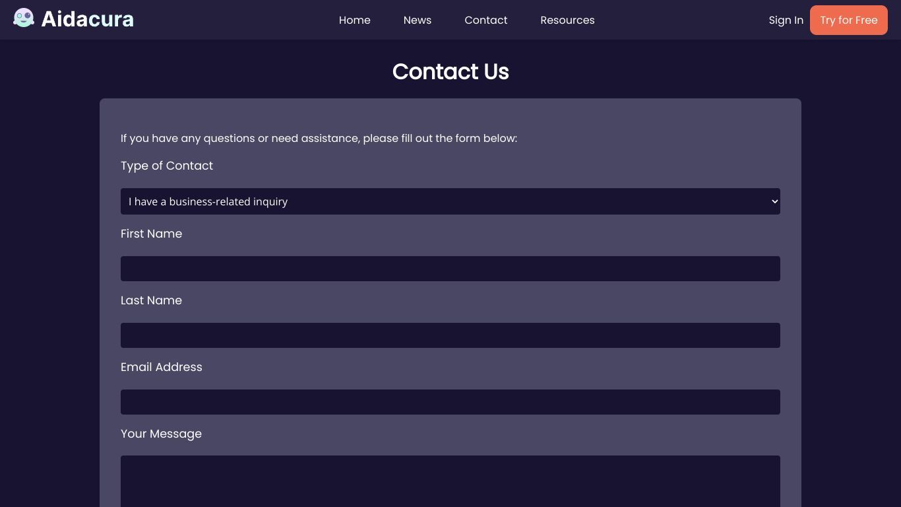Click the Try for Free button
901x507 pixels.
pos(849,20)
